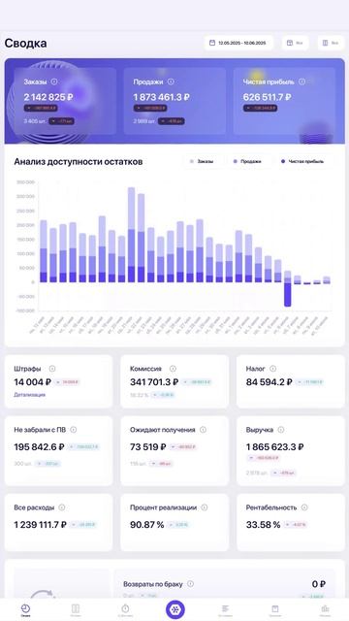Tap the central round purple button in bottom bar
The height and width of the screenshot is (621, 349).
(x=174, y=609)
